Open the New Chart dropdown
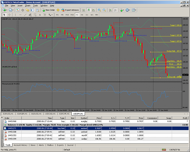Screen dimensions: 190x152 5,10
